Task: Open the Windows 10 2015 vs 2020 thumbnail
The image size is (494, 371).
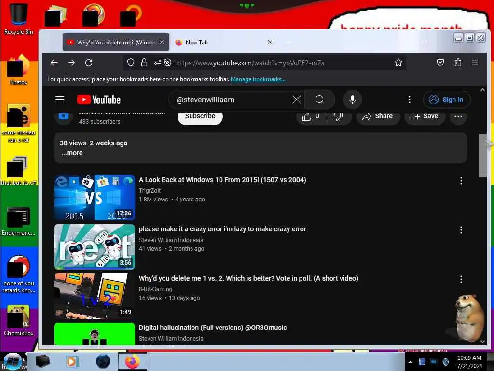Action: pyautogui.click(x=95, y=198)
